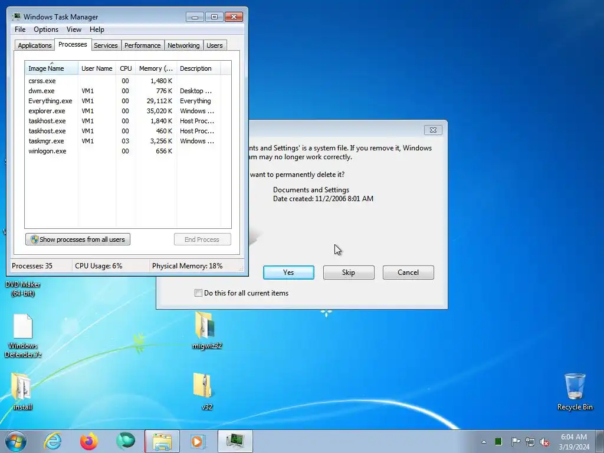The image size is (604, 453).
Task: Open the Start menu orb
Action: [16, 441]
